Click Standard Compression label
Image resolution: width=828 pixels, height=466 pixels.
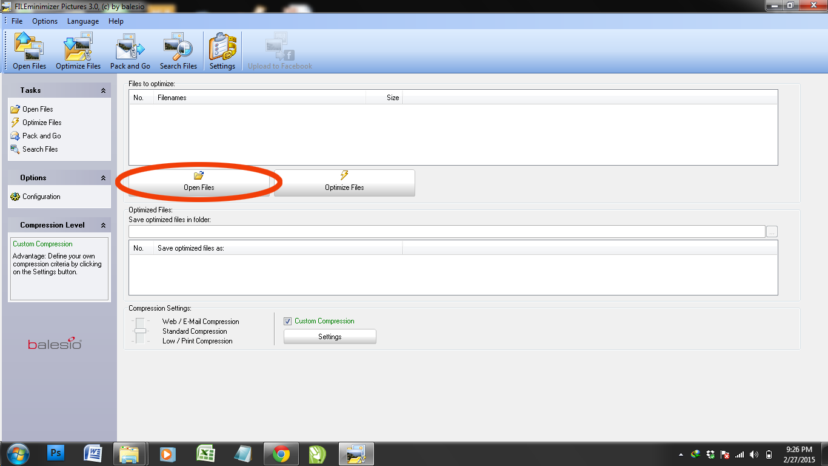pos(195,331)
